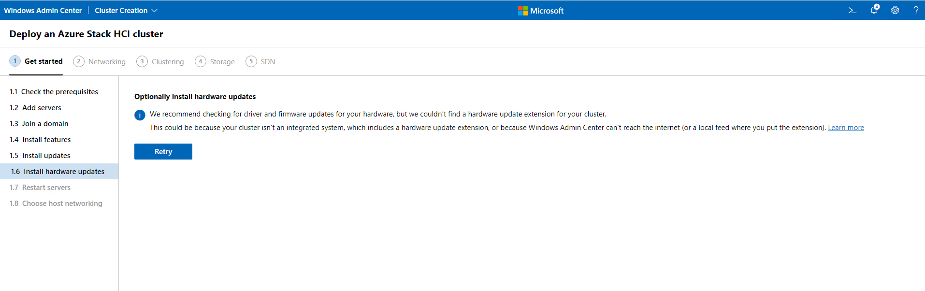This screenshot has height=291, width=925.
Task: Select step 1.5 Install updates
Action: (46, 156)
